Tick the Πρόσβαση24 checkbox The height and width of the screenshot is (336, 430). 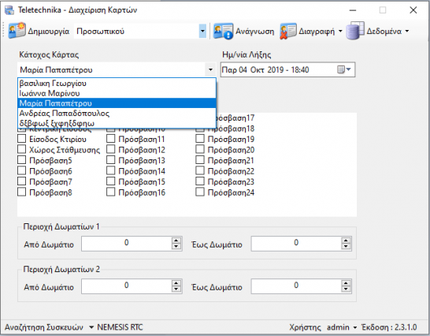pyautogui.click(x=200, y=192)
